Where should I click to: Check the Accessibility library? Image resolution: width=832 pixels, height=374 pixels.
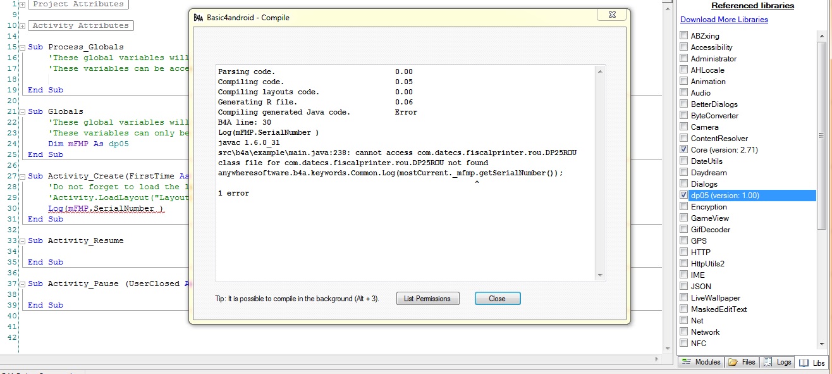[684, 47]
